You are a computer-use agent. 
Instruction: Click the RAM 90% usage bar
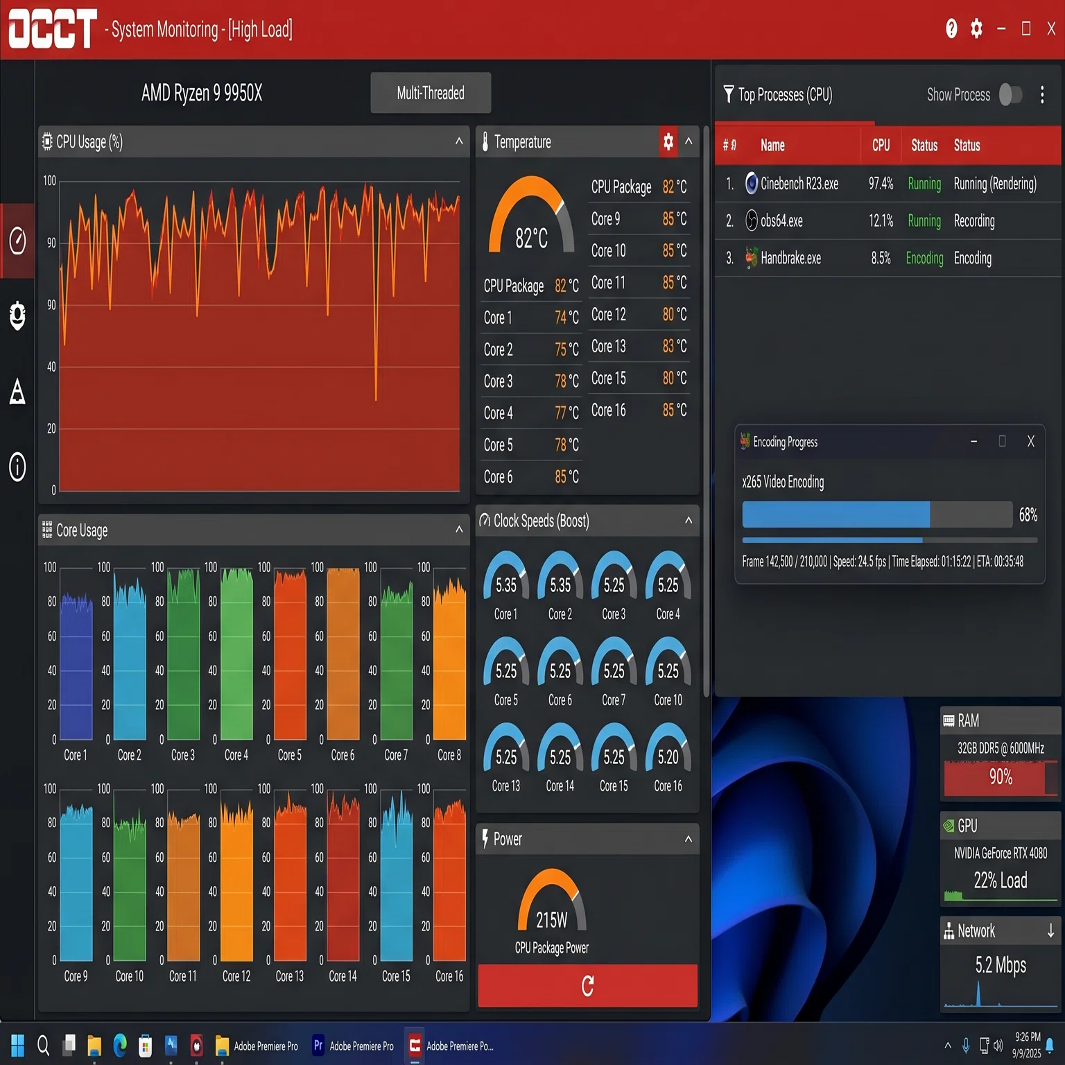[x=1001, y=777]
